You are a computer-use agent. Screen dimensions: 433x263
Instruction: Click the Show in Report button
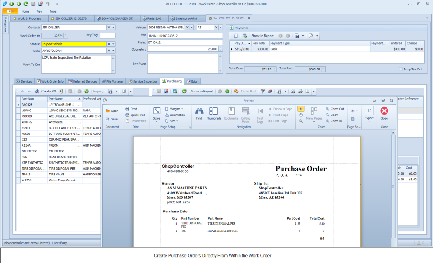pyautogui.click(x=201, y=91)
